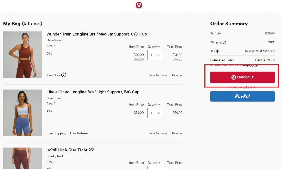
Task: Open the Wunder Train Longline Bra title
Action: click(x=97, y=34)
